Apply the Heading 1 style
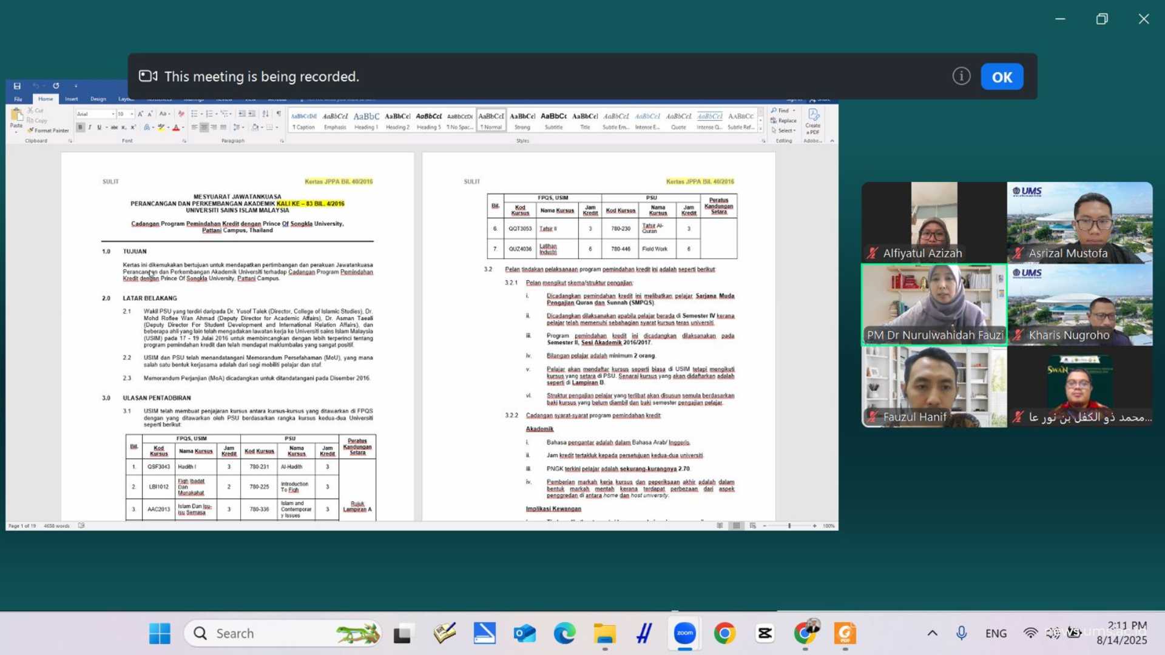The image size is (1165, 655). click(366, 121)
